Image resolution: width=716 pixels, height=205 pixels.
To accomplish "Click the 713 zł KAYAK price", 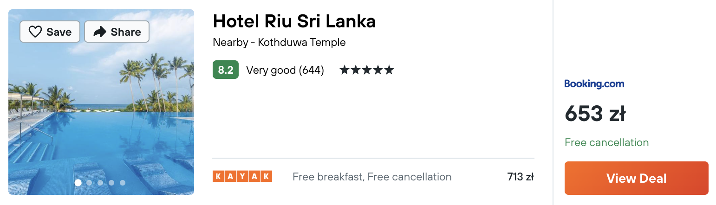I will coord(521,177).
